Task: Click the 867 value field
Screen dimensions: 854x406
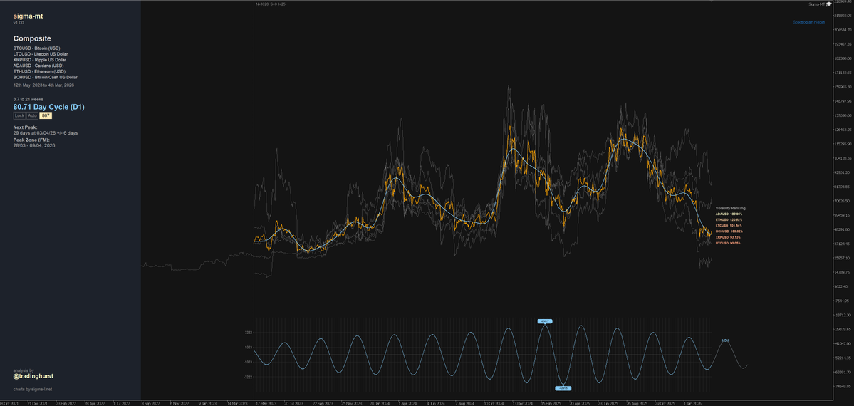Action: tap(46, 115)
